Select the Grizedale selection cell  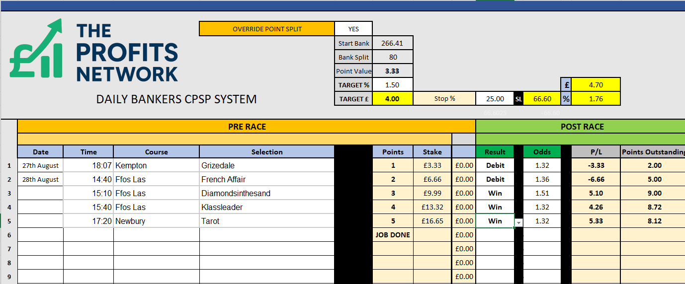point(266,165)
